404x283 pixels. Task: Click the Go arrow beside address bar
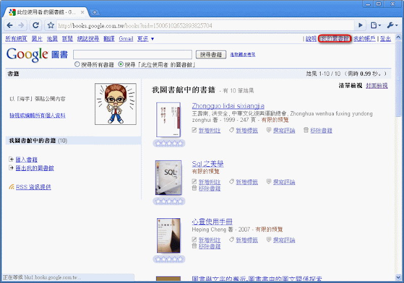point(361,25)
